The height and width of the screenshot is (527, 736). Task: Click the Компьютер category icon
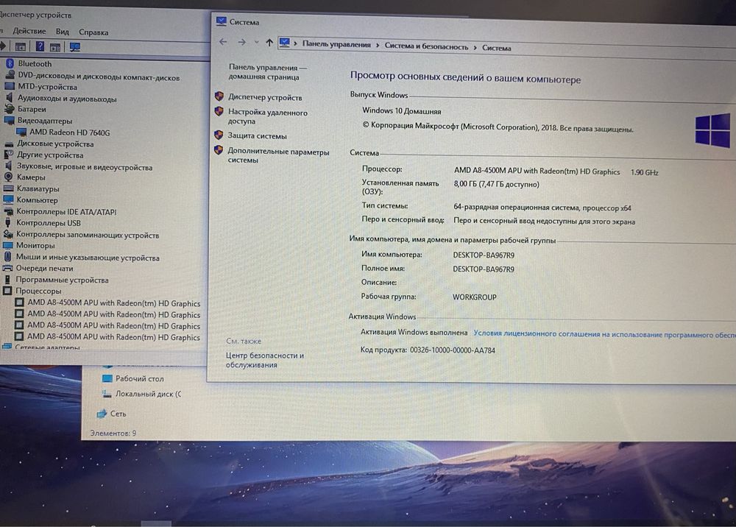(x=8, y=199)
